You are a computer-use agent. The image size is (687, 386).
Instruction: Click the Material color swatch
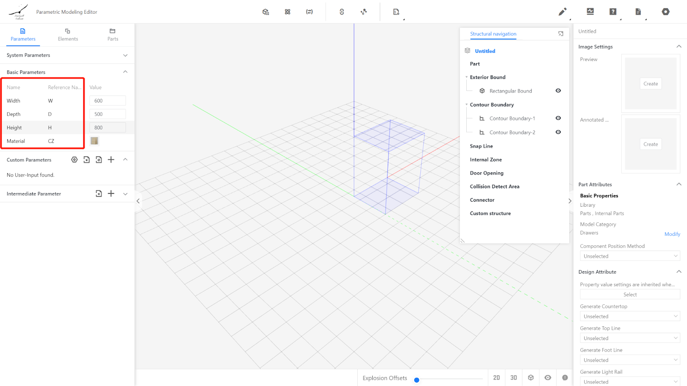[94, 141]
